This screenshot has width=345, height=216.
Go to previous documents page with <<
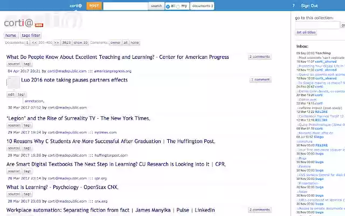pyautogui.click(x=34, y=43)
